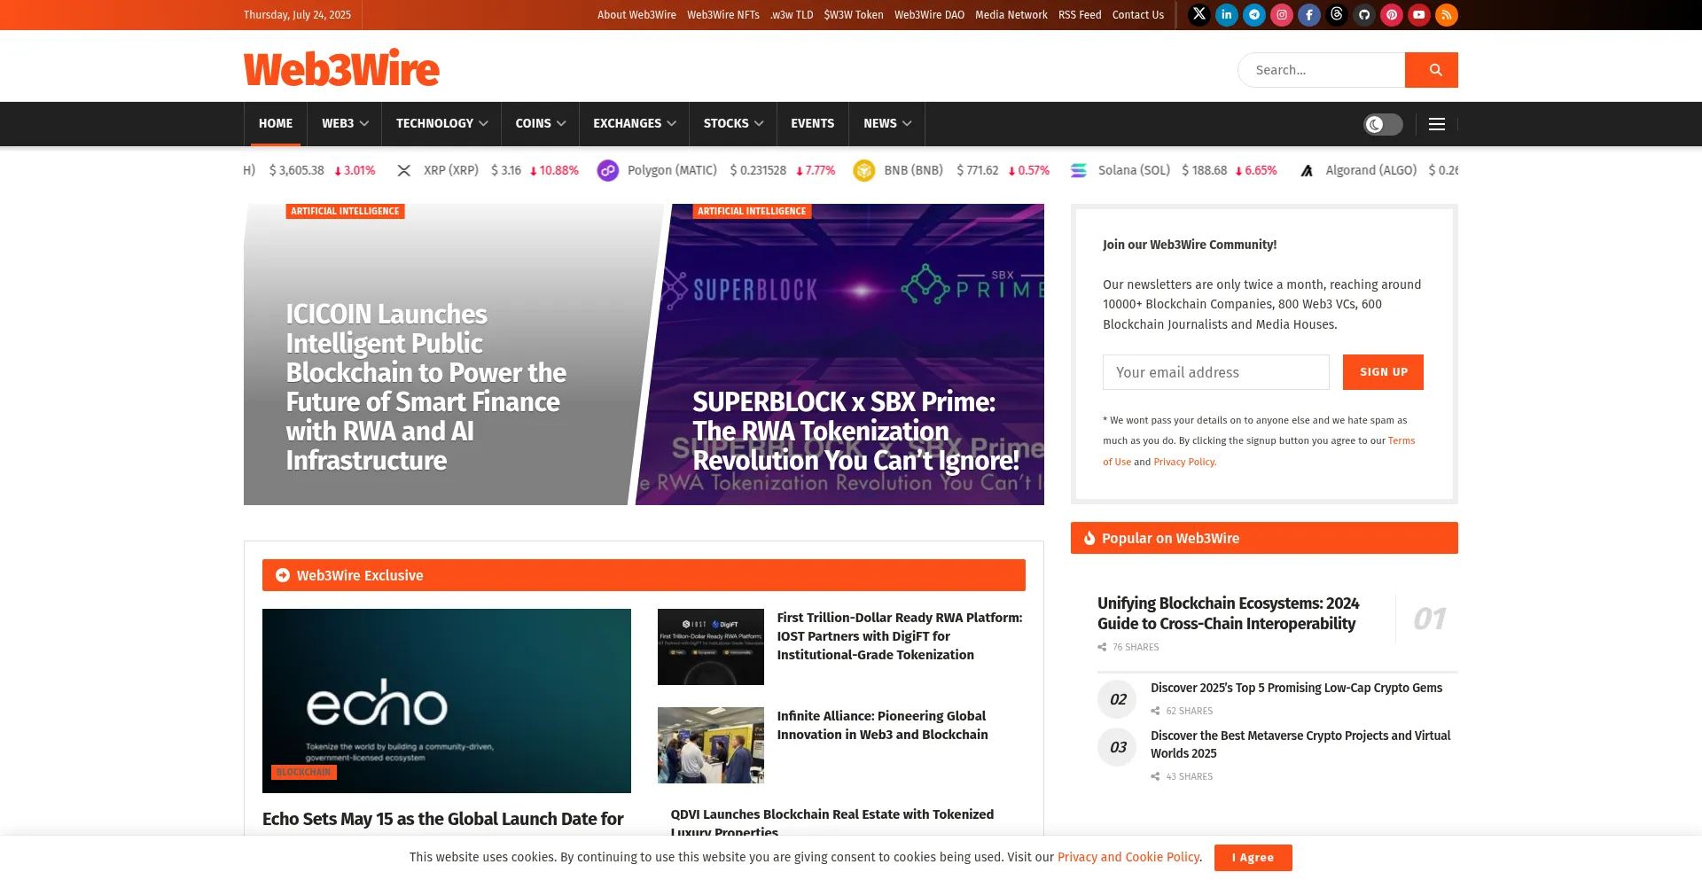
Task: Open the IOST DigiFT article thumbnail
Action: [x=711, y=647]
